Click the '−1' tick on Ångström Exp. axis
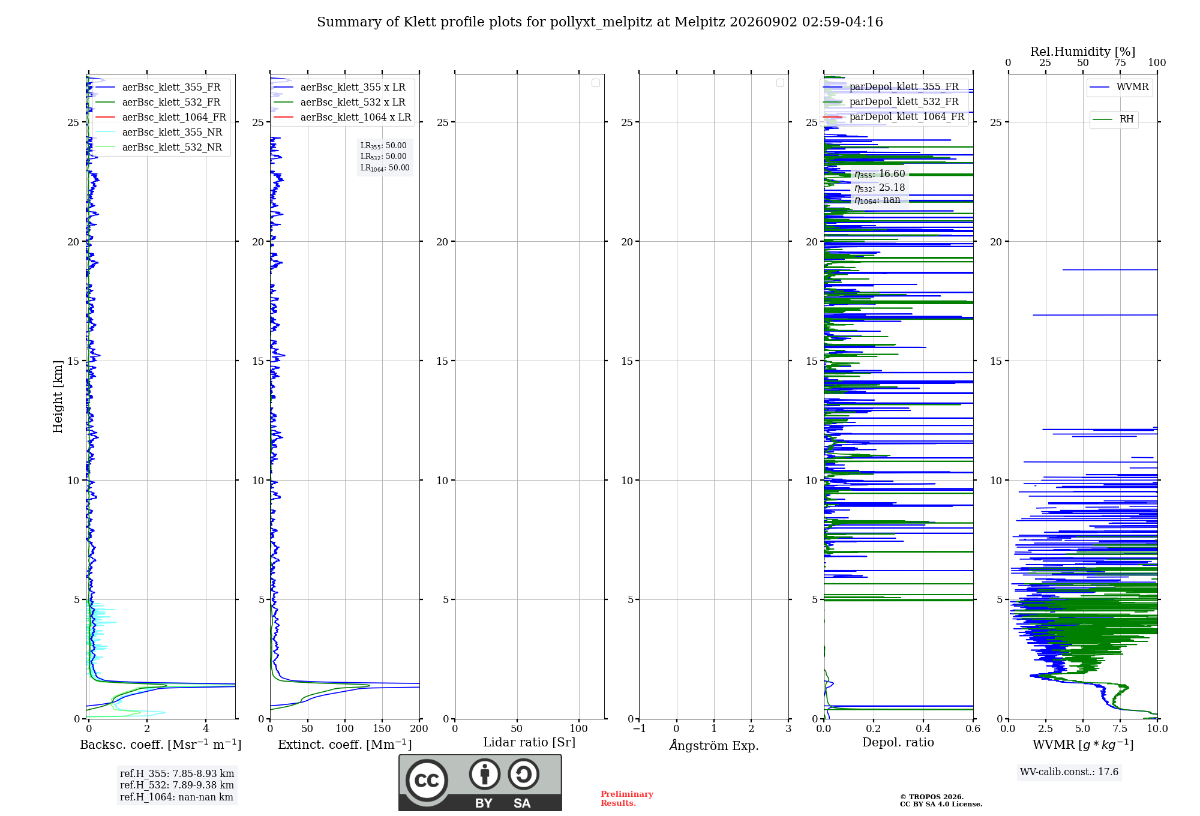Screen dimensions: 1200x816 click(640, 729)
